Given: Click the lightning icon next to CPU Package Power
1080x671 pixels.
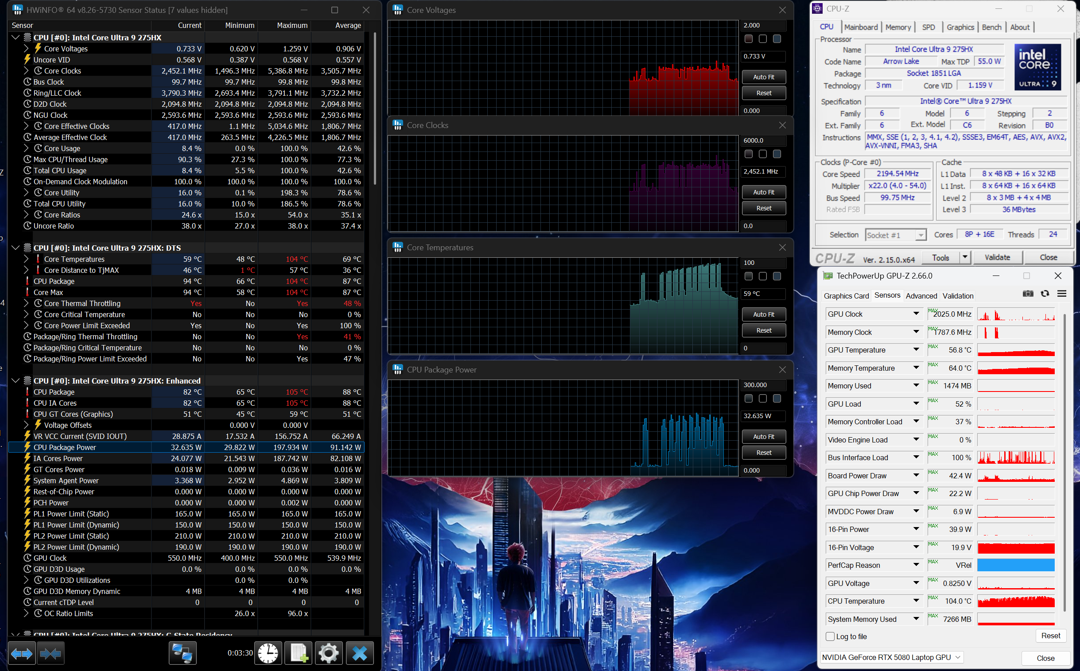Looking at the screenshot, I should [27, 447].
